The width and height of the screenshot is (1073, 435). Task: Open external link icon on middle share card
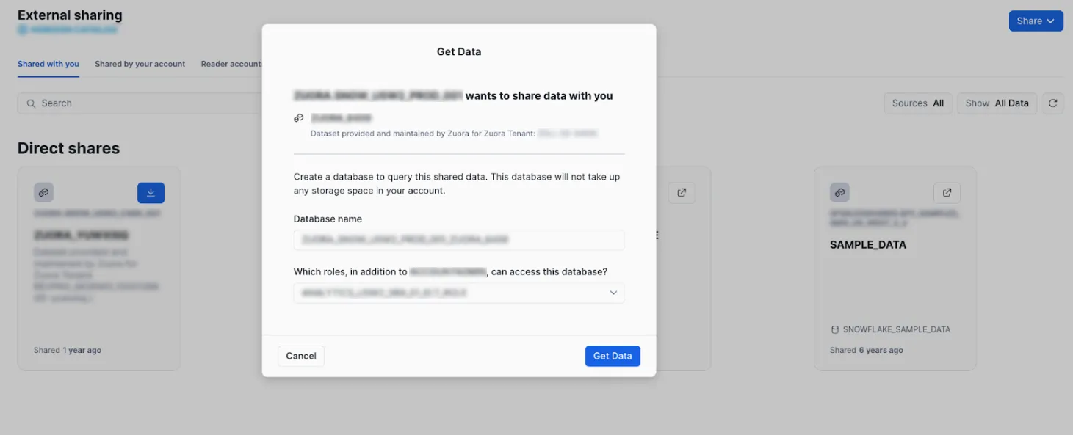coord(682,193)
